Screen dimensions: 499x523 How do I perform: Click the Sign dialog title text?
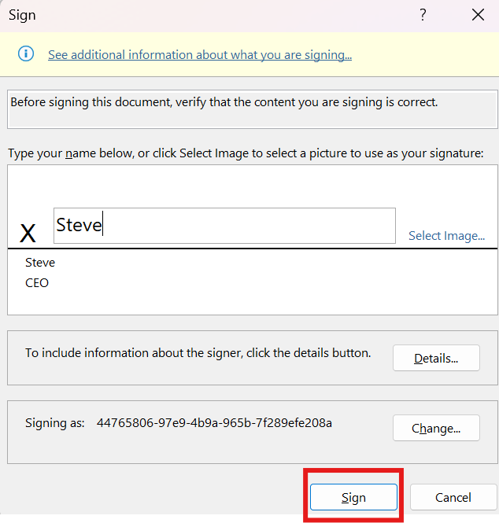tap(22, 15)
